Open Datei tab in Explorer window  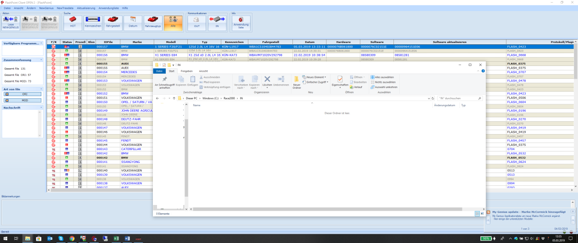point(159,71)
